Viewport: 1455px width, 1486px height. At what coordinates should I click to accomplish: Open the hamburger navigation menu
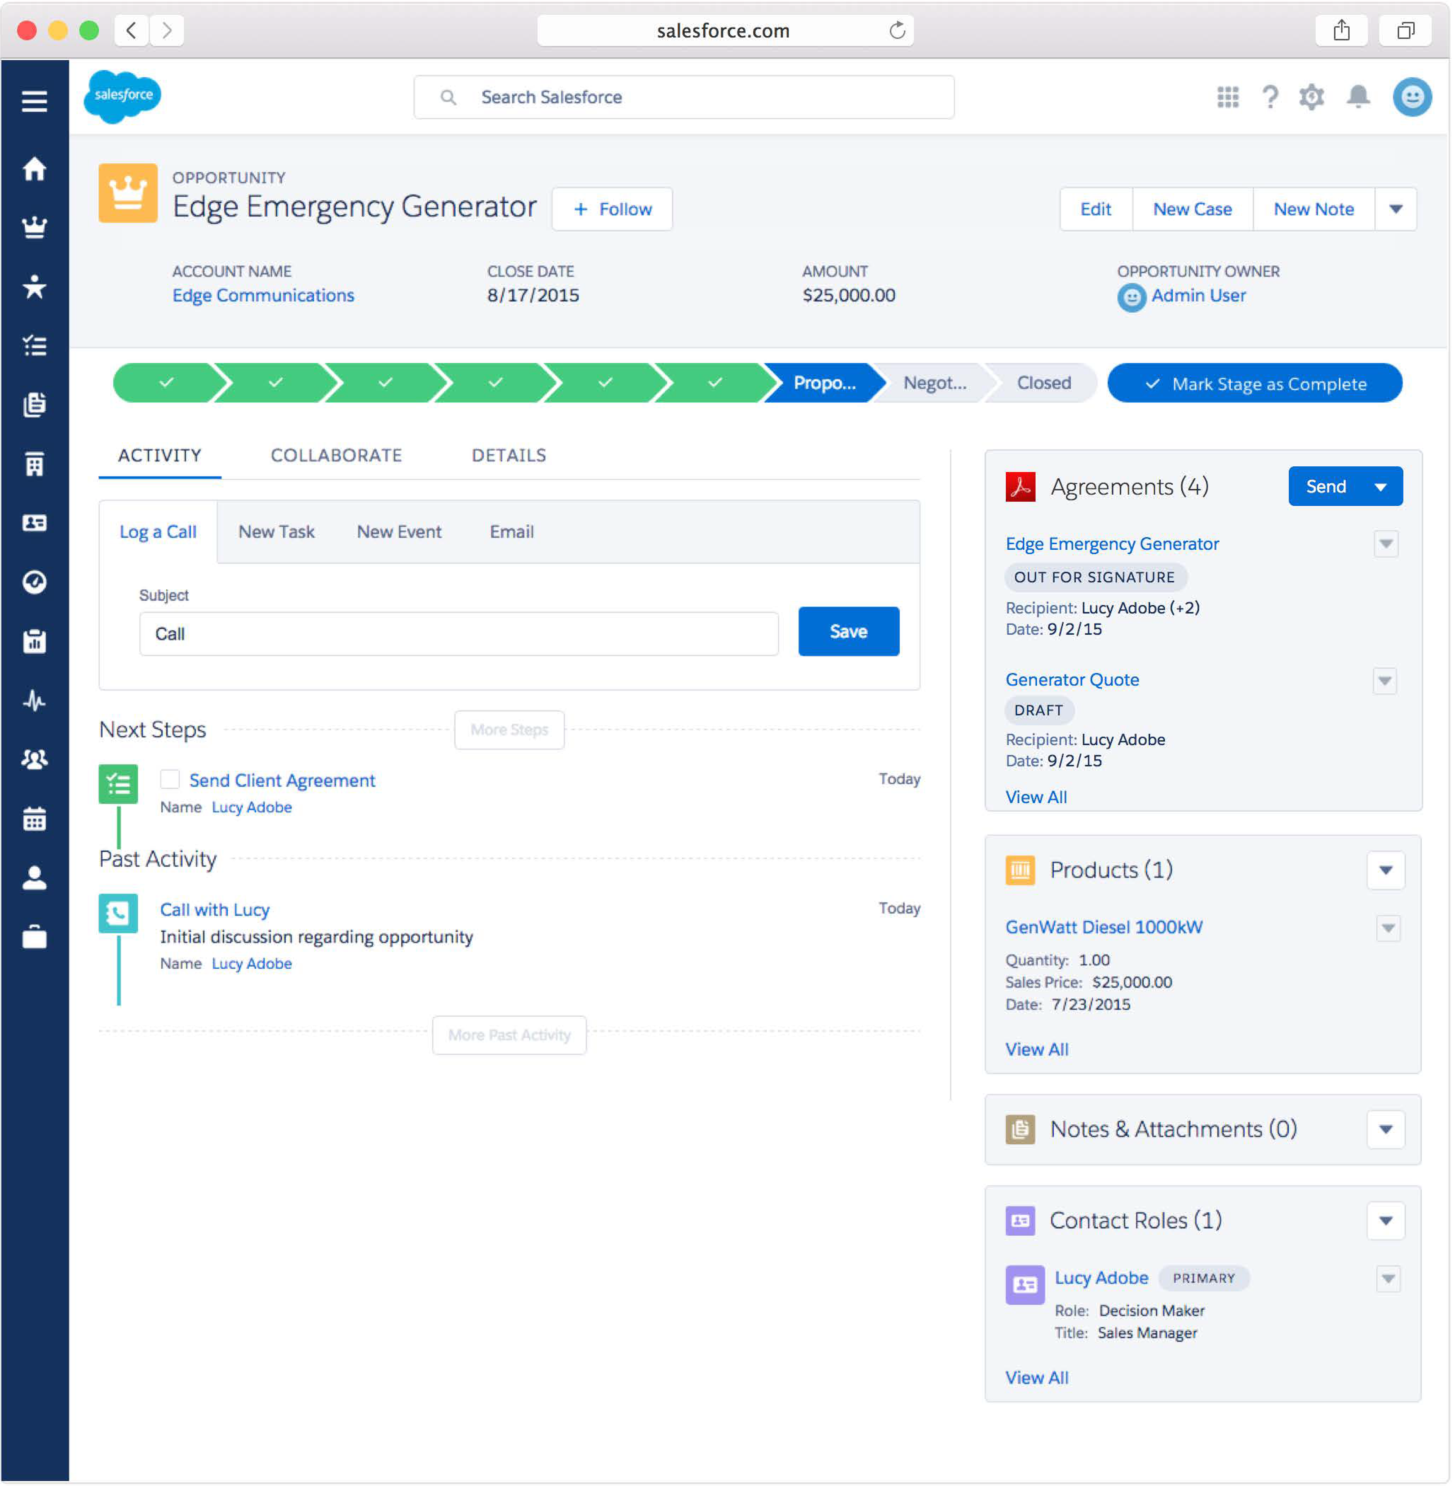(34, 101)
